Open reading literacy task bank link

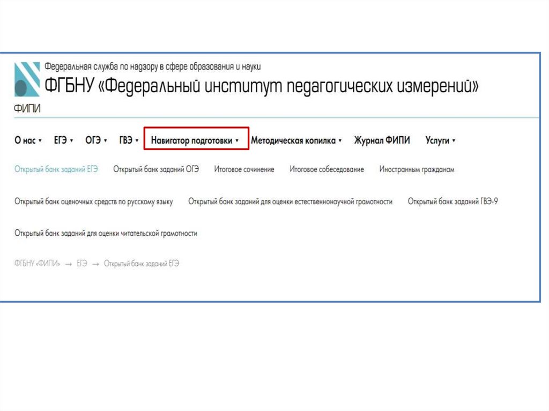tap(106, 234)
